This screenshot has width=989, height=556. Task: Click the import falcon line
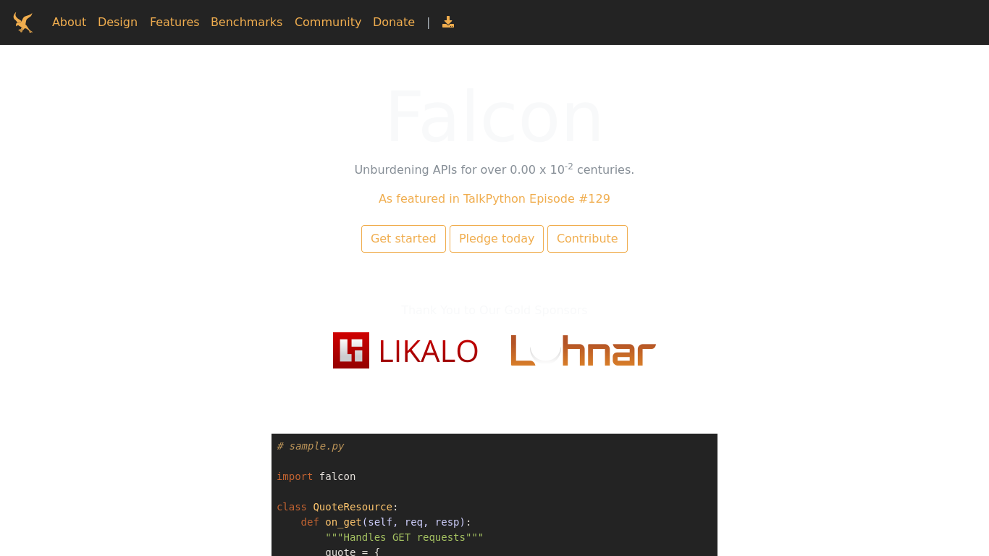[316, 476]
